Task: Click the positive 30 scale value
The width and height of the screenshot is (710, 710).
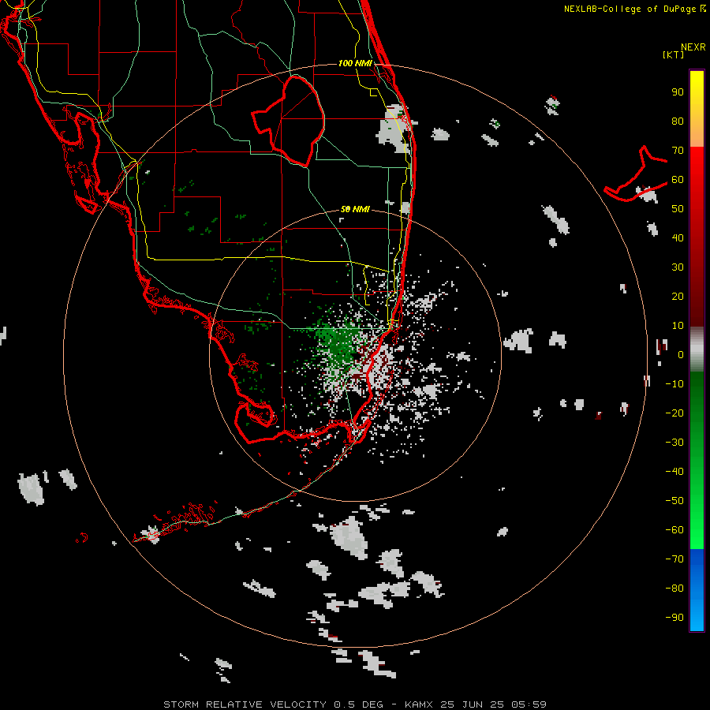Action: (x=678, y=267)
